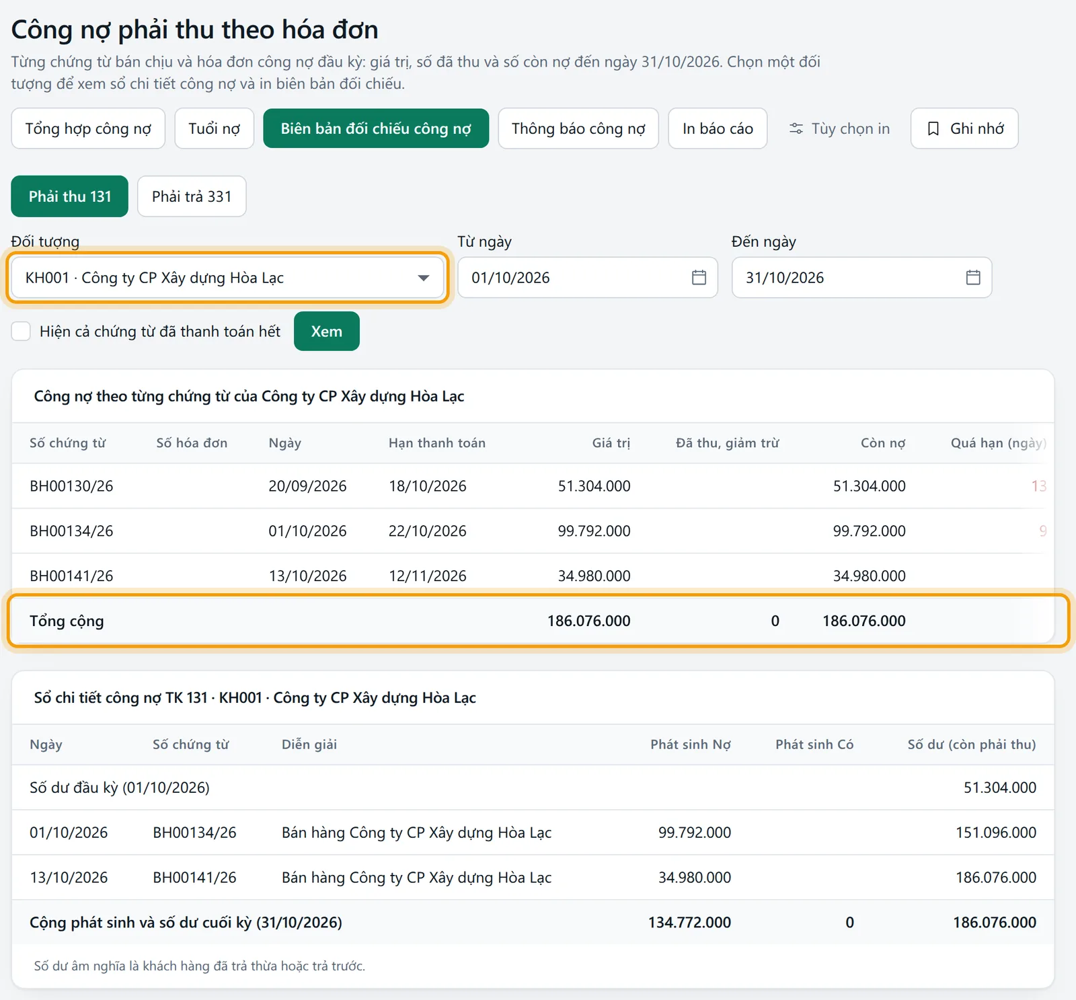Viewport: 1076px width, 1000px height.
Task: Tick the Hiện cả chứng từ đã thanh toán hết checkbox
Action: (x=21, y=331)
